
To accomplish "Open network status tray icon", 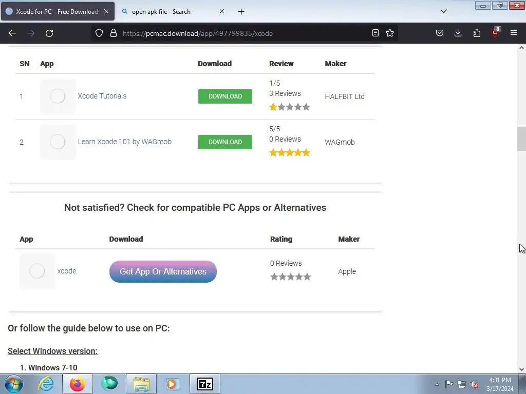I will pyautogui.click(x=462, y=384).
